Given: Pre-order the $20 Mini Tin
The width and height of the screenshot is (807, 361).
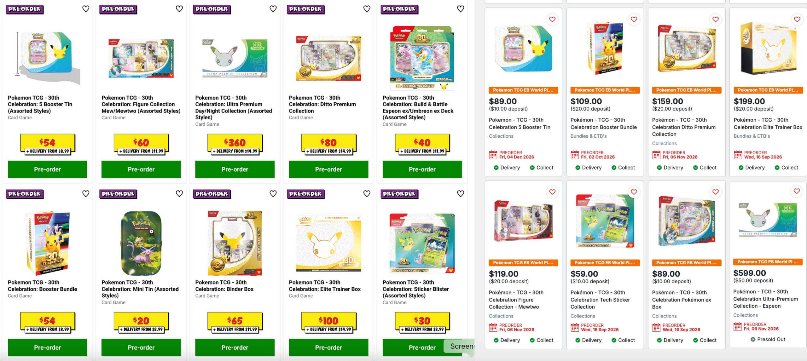Looking at the screenshot, I should coord(141,347).
